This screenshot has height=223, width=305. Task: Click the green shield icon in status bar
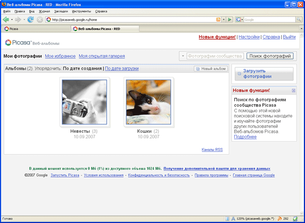click(x=295, y=219)
